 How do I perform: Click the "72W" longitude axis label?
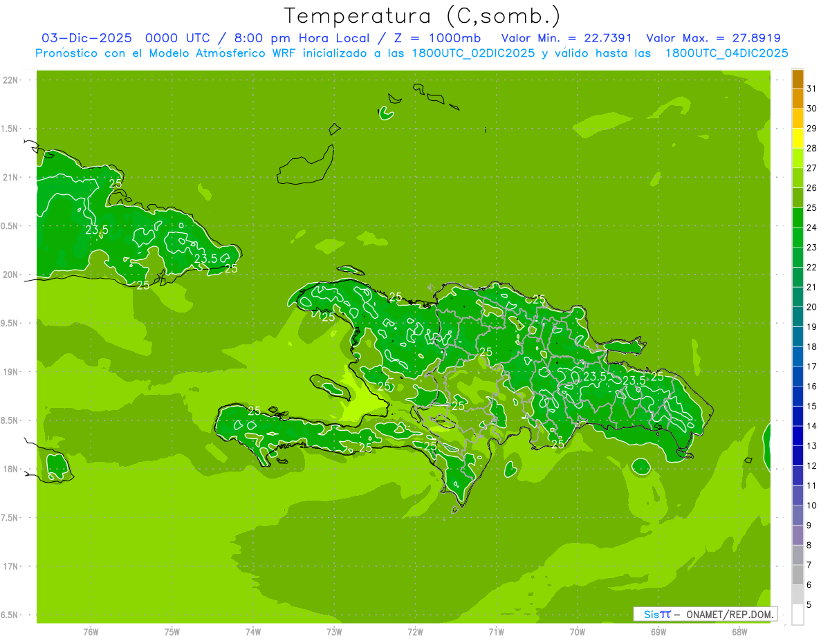coord(415,632)
